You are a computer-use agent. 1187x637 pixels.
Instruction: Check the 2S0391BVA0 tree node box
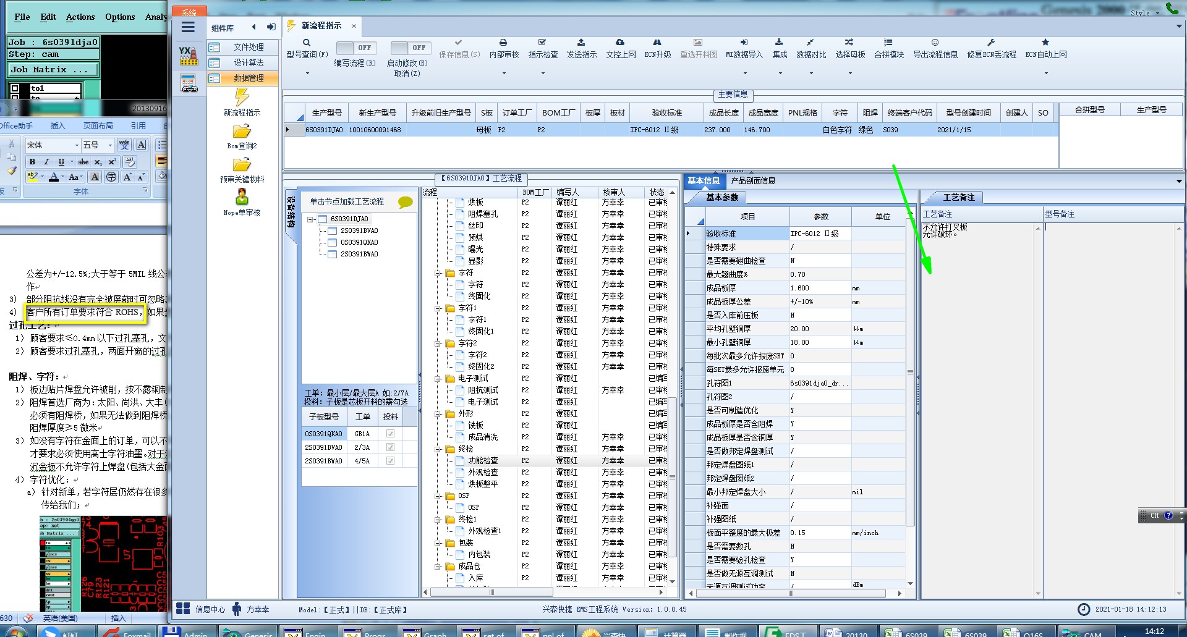(x=333, y=230)
